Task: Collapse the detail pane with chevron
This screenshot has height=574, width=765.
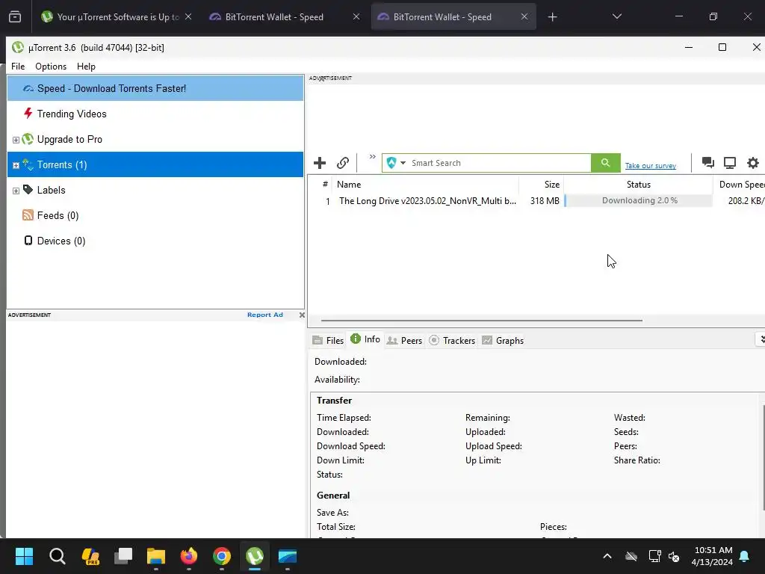Action: (x=761, y=339)
